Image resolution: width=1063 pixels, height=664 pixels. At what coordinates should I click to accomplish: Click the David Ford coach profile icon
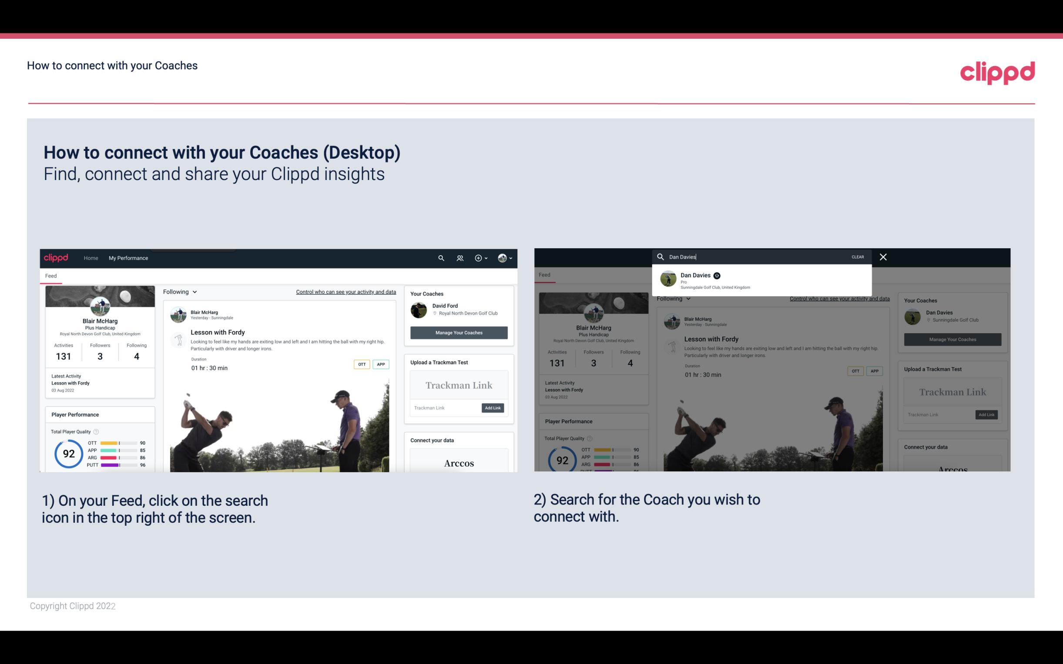pyautogui.click(x=419, y=309)
